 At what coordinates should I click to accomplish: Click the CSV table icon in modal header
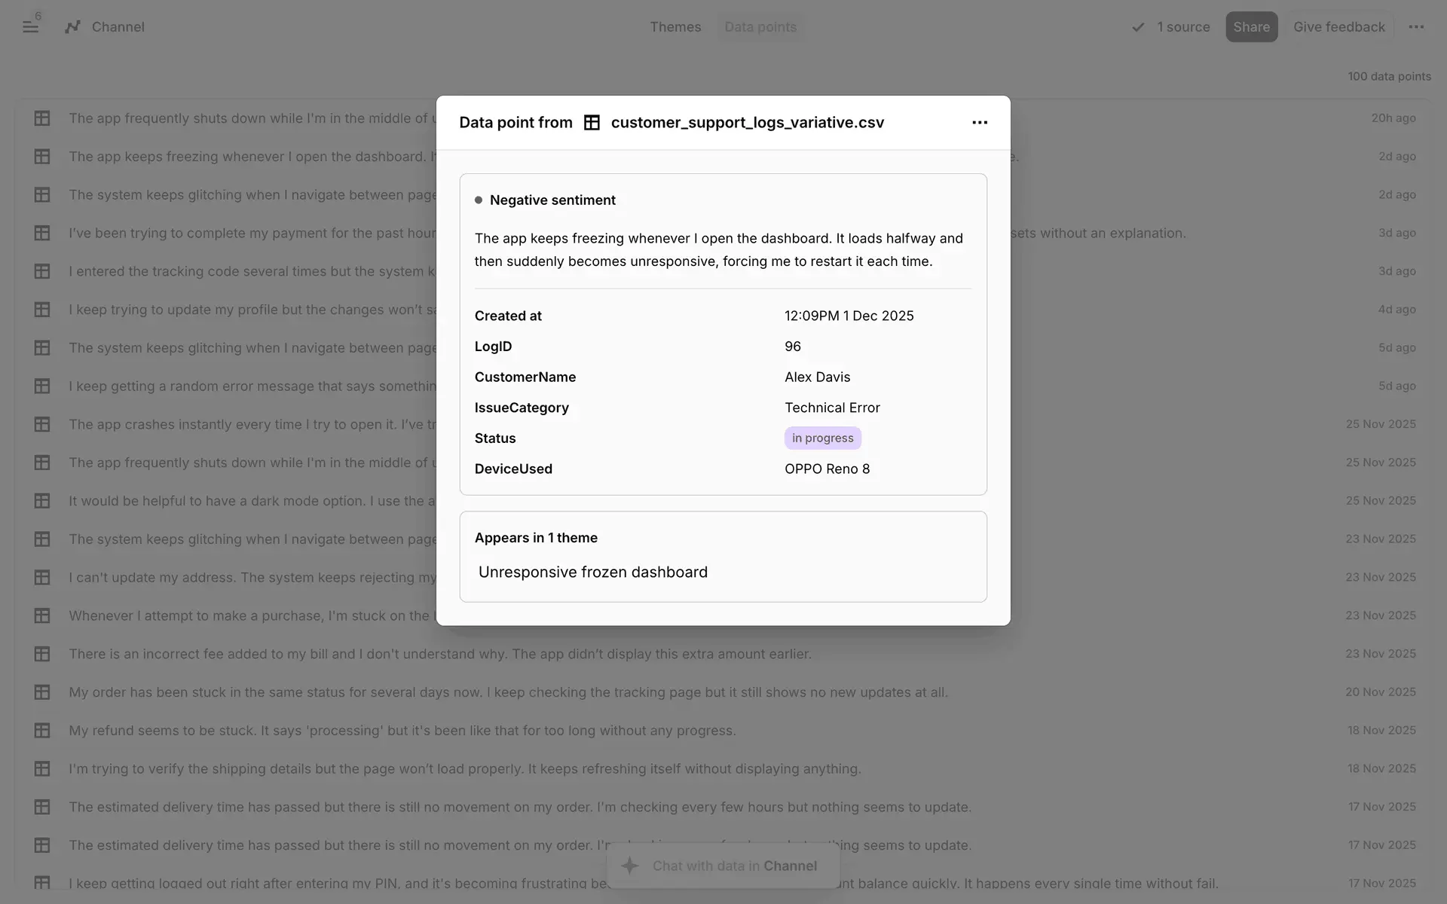592,123
